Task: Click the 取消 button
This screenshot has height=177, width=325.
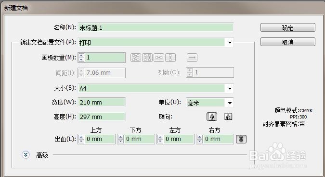Action: [288, 42]
